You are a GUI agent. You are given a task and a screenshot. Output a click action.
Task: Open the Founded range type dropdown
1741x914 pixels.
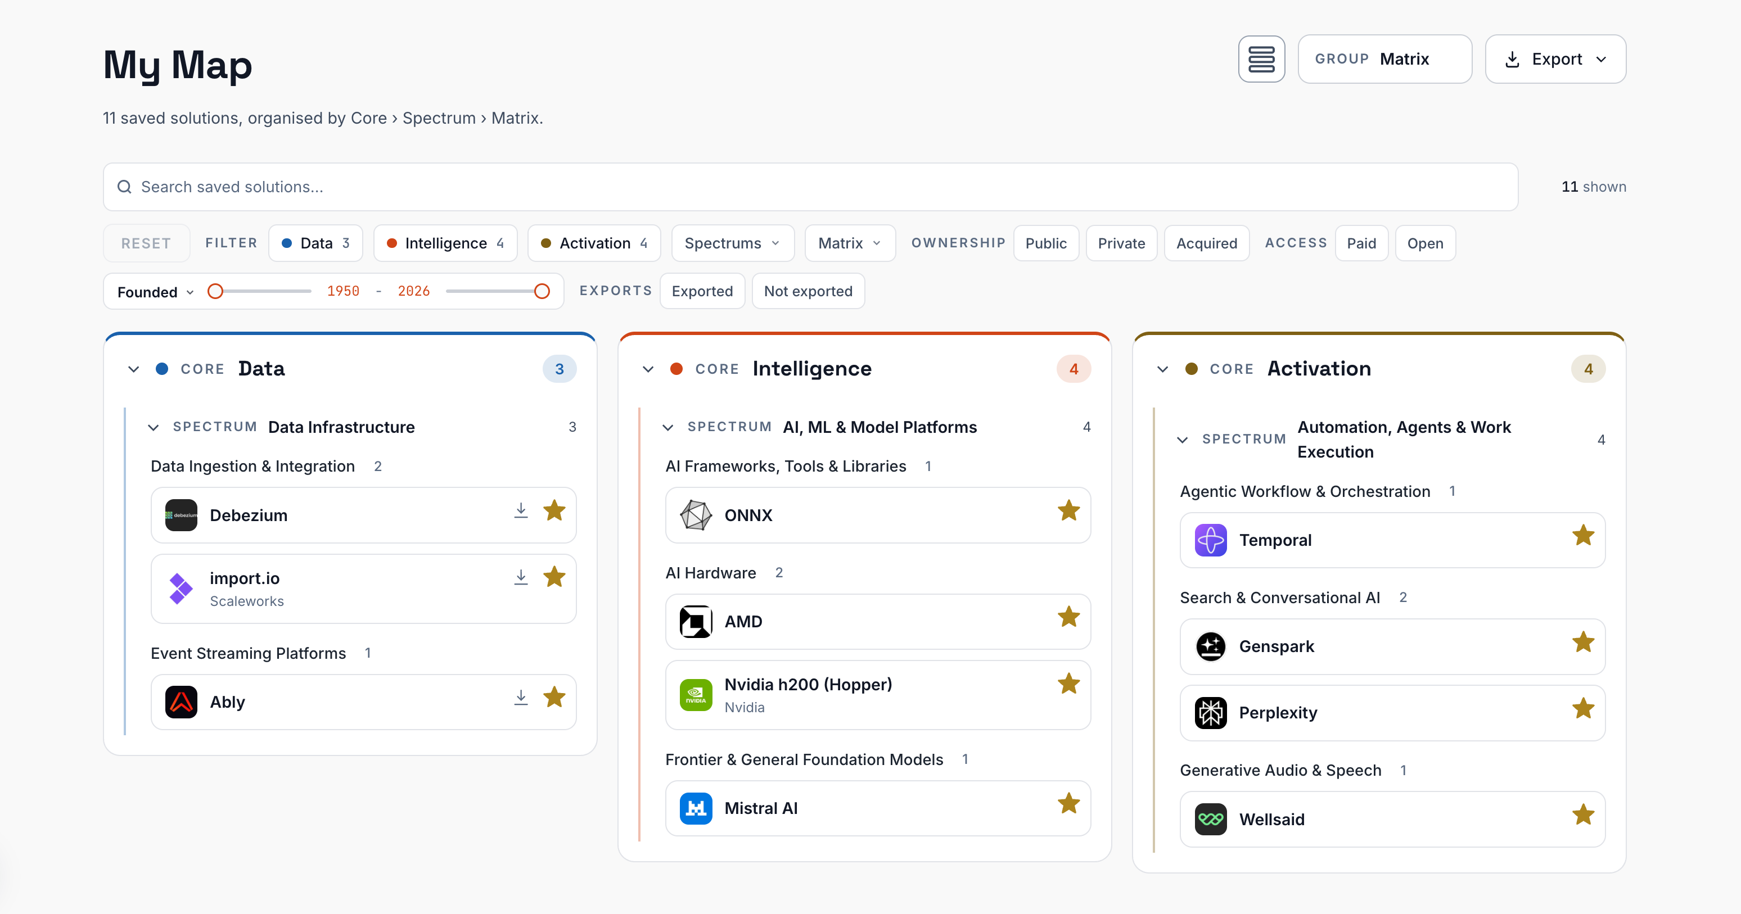click(x=155, y=292)
